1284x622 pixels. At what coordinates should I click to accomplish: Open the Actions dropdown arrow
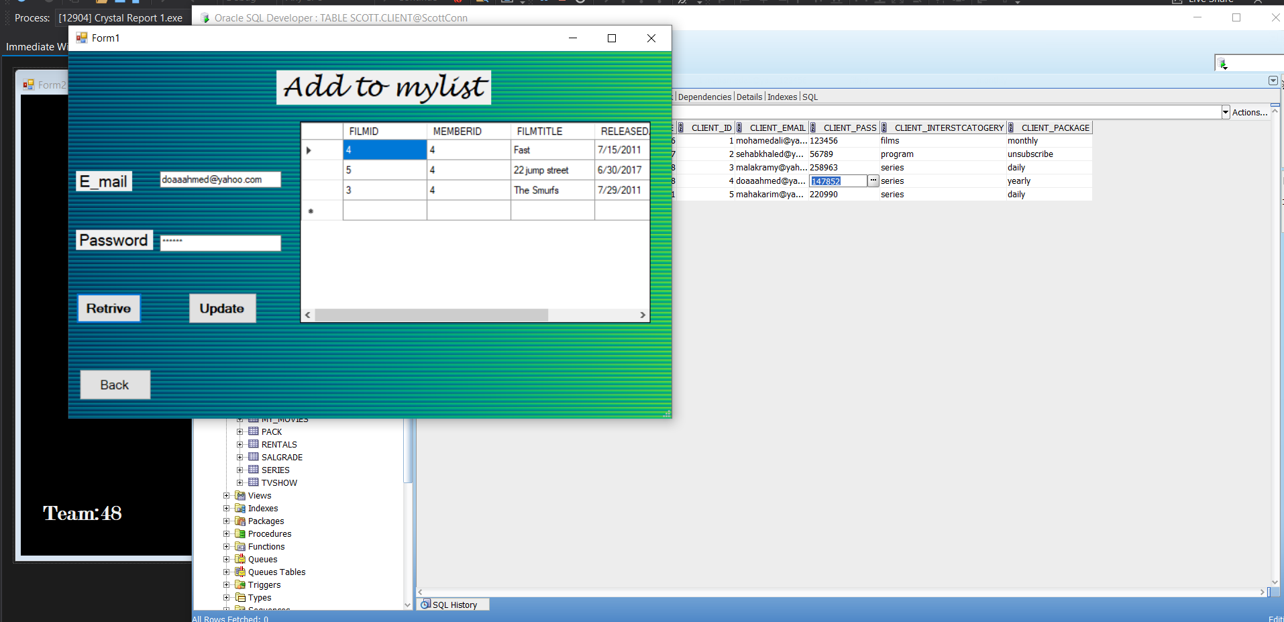click(x=1225, y=111)
